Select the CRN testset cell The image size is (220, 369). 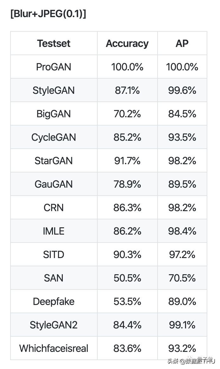coord(54,208)
